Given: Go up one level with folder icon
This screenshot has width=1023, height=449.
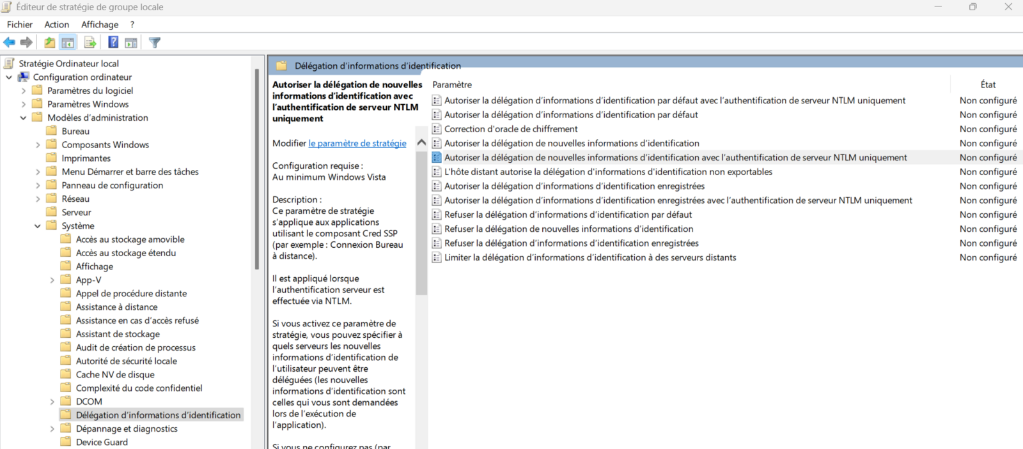Looking at the screenshot, I should click(49, 43).
